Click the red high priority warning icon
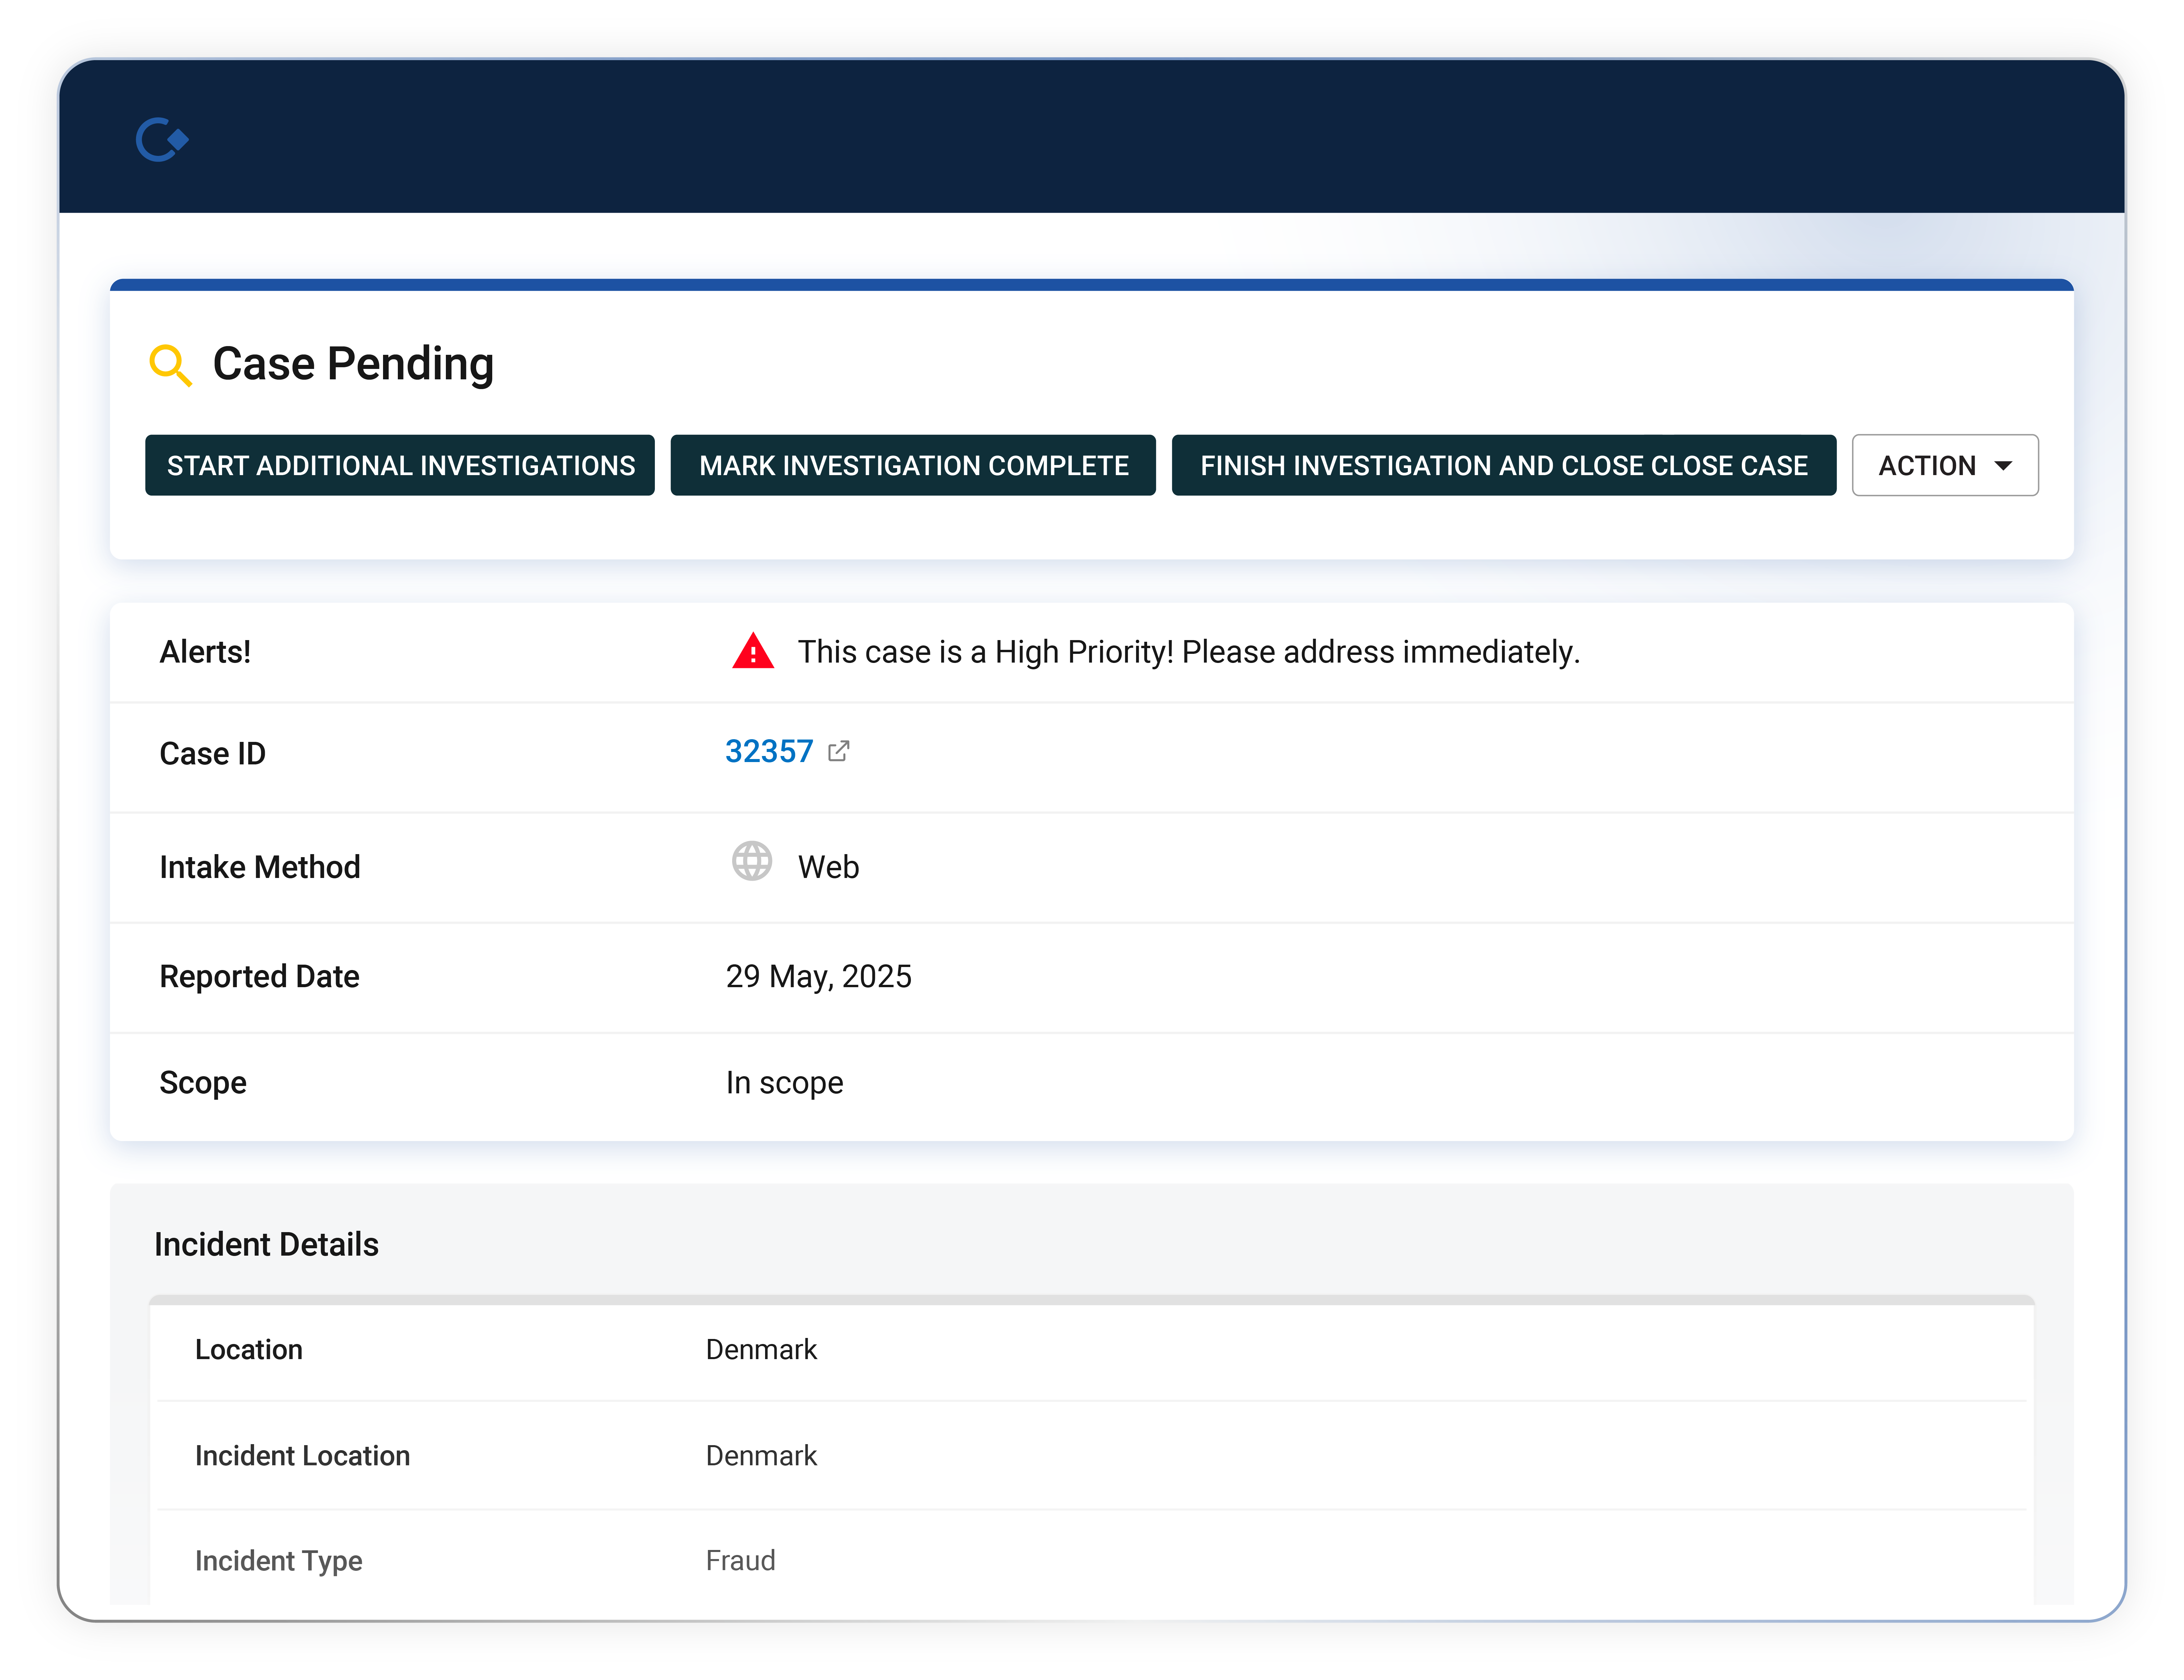Image resolution: width=2184 pixels, height=1680 pixels. tap(753, 651)
